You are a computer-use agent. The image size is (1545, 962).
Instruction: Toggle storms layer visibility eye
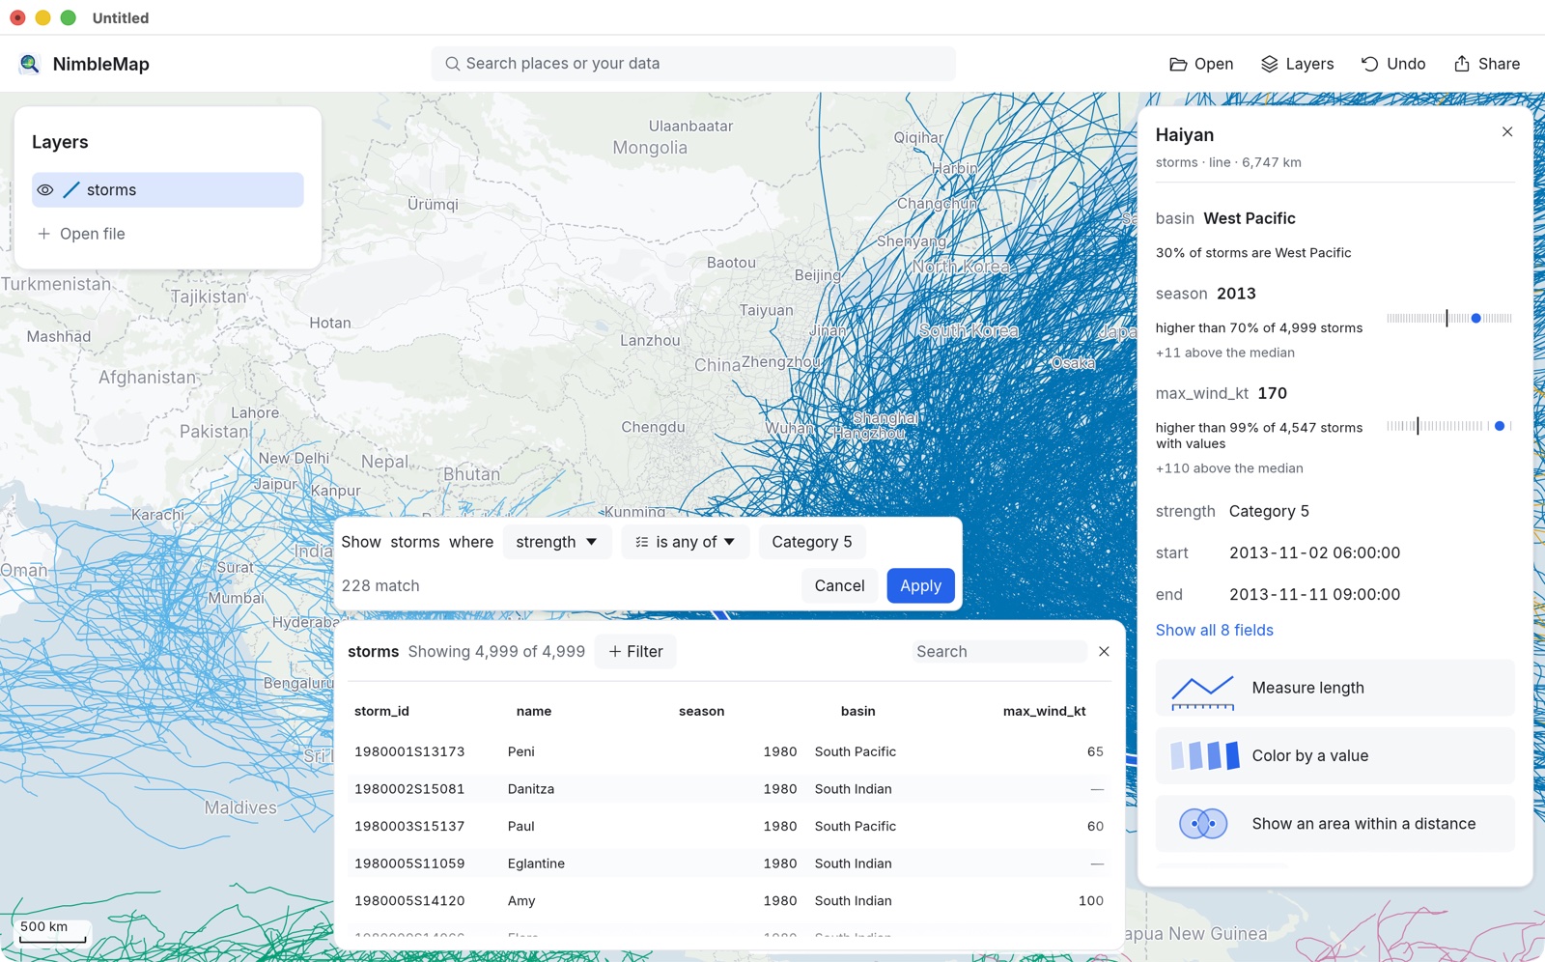tap(45, 190)
